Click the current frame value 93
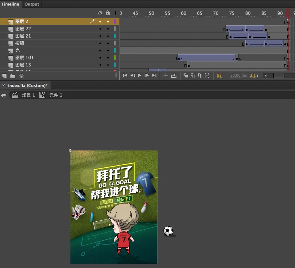Viewport: 295px width, 268px height. (x=219, y=76)
